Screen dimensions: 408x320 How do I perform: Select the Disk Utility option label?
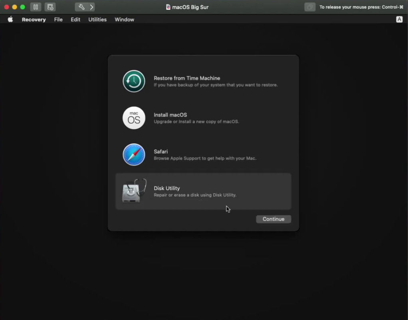pos(167,188)
